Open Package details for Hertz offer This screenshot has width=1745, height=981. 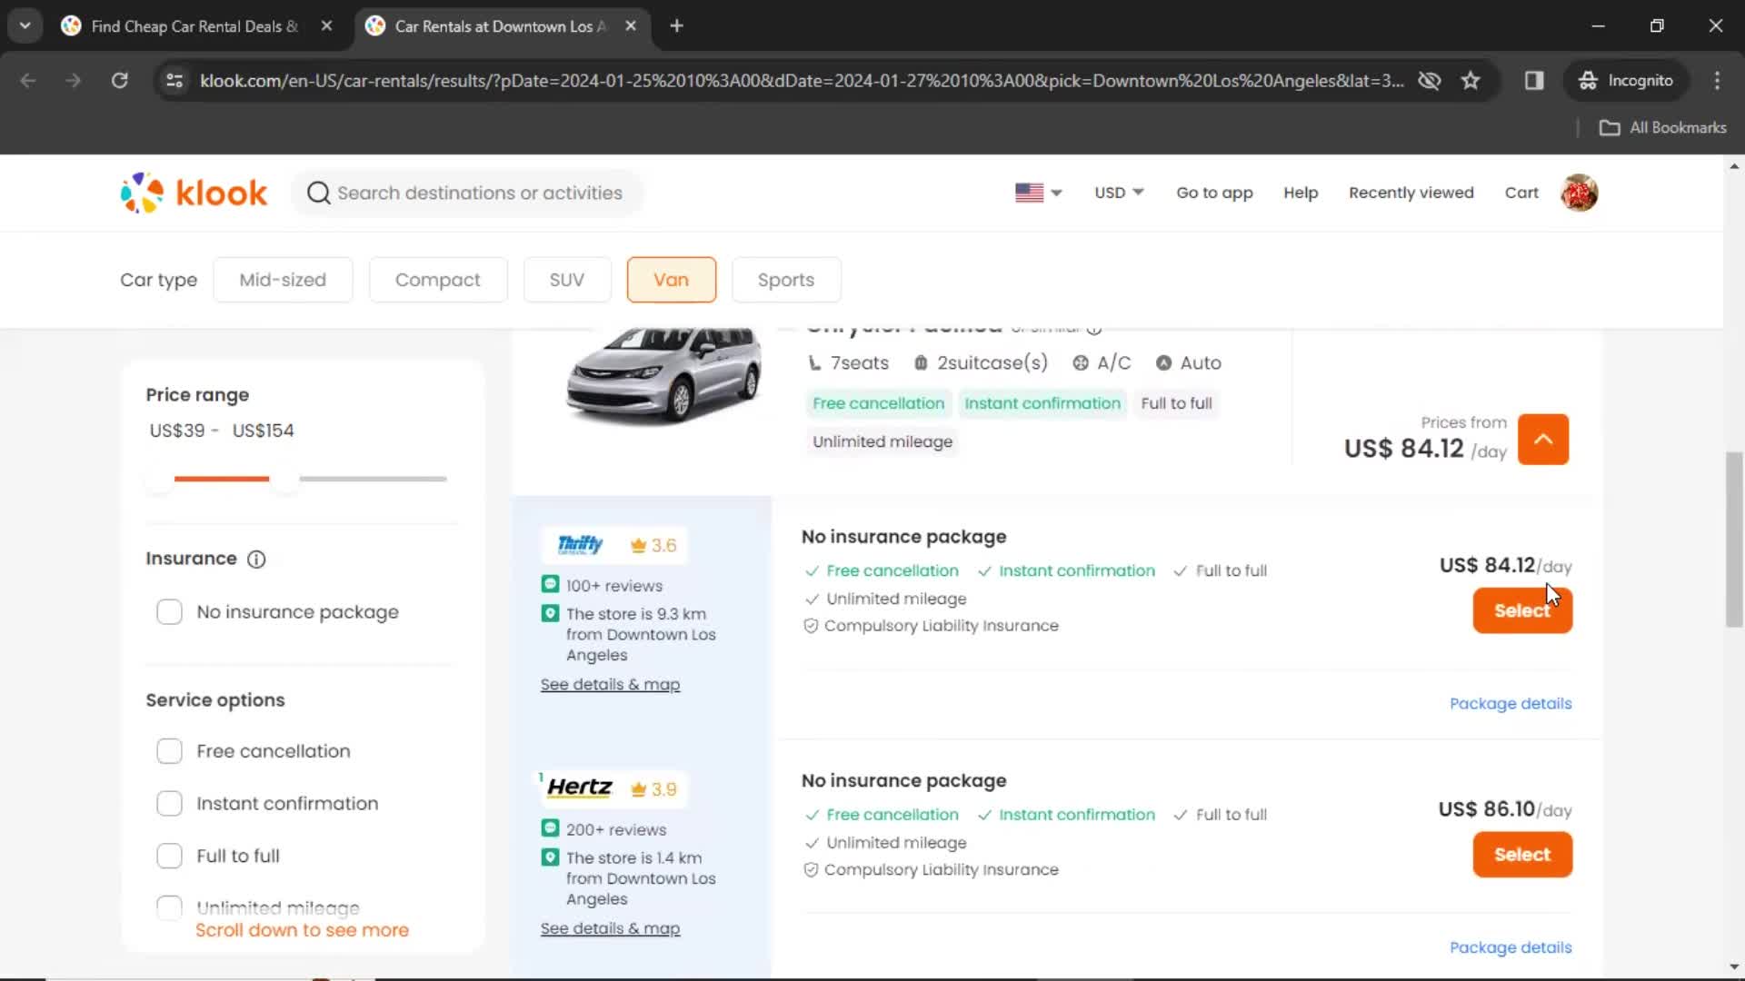click(1511, 947)
